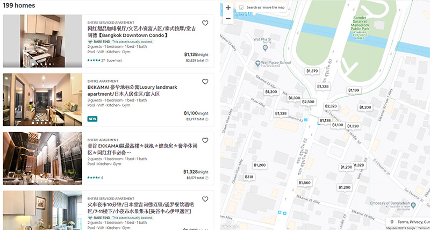Open photo of the fourth listing card
This screenshot has width=430, height=230.
tap(42, 210)
